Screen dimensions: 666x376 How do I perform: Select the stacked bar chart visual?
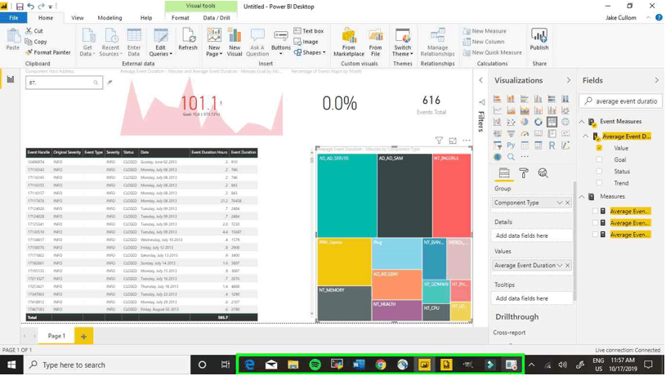(x=498, y=99)
